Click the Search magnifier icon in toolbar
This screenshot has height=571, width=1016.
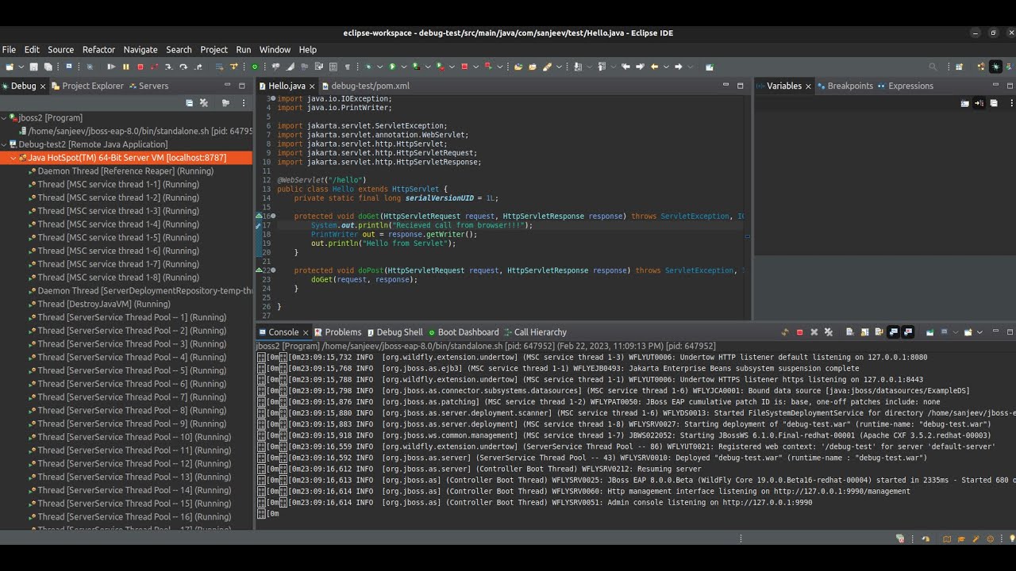click(x=933, y=67)
